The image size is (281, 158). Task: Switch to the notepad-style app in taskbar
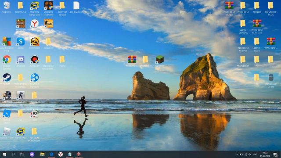click(x=69, y=154)
